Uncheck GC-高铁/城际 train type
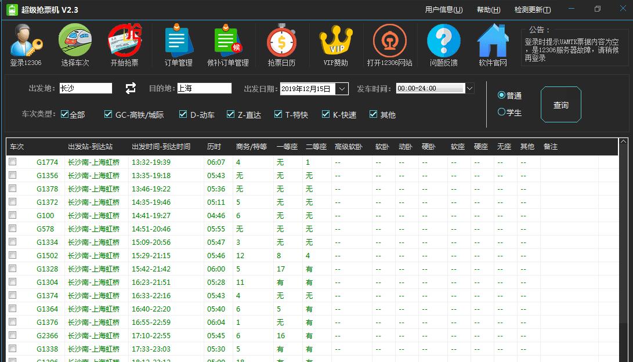Screen dimensions: 633x362 pyautogui.click(x=108, y=114)
